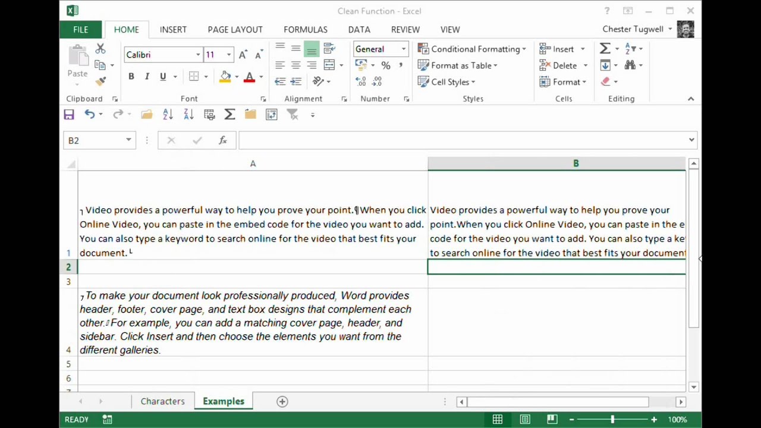Viewport: 761px width, 428px height.
Task: Decrease font size with the smaller A
Action: (x=258, y=55)
